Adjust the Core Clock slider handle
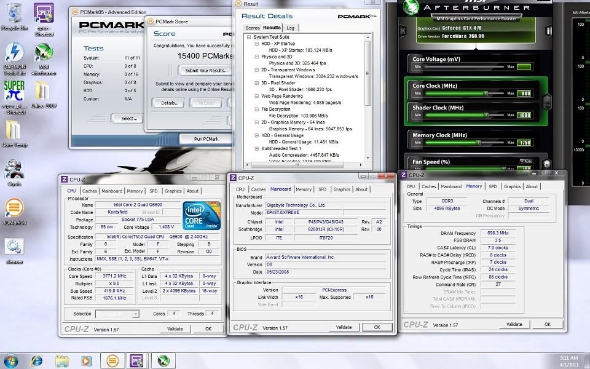The width and height of the screenshot is (590, 369). click(x=486, y=93)
